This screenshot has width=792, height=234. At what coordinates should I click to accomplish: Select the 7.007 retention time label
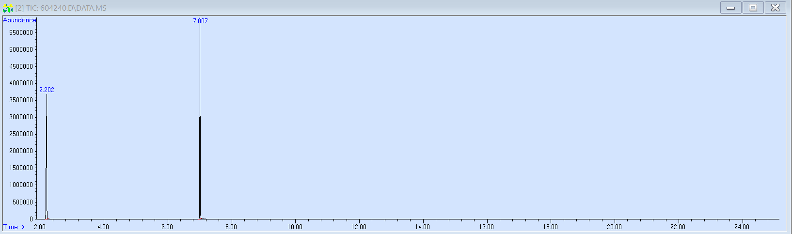(x=200, y=21)
